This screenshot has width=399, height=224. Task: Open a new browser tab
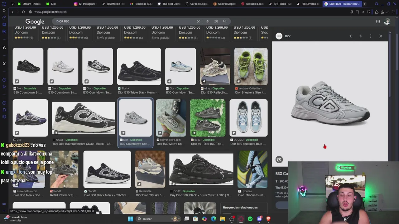coord(364,4)
